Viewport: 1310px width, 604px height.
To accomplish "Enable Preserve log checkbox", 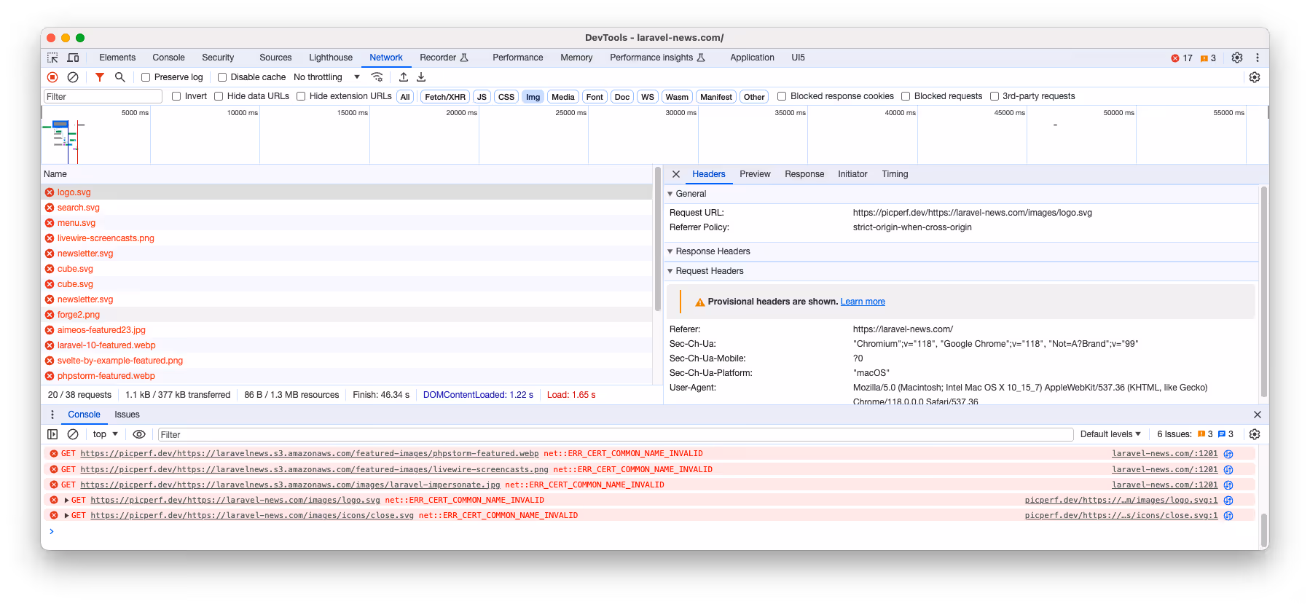I will pyautogui.click(x=146, y=77).
